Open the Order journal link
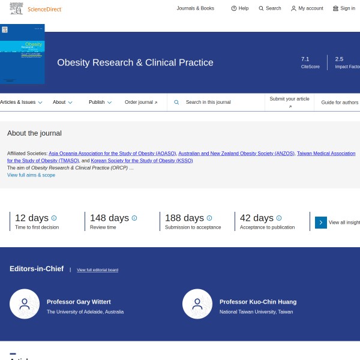The width and height of the screenshot is (360, 360). (141, 102)
